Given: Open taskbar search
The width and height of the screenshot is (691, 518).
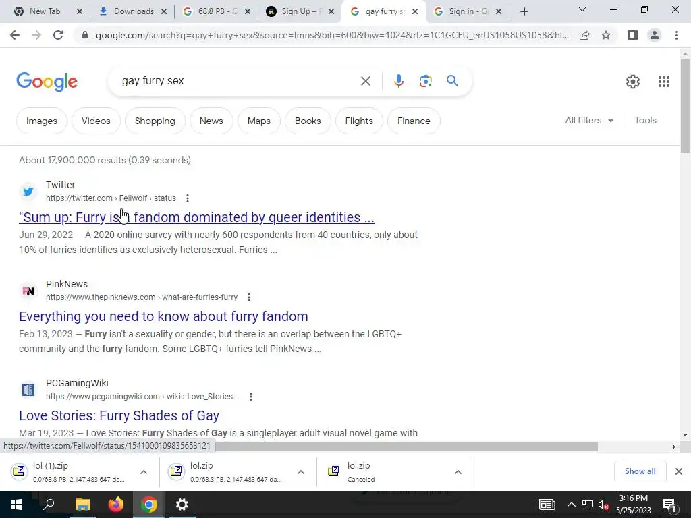Looking at the screenshot, I should [x=49, y=505].
